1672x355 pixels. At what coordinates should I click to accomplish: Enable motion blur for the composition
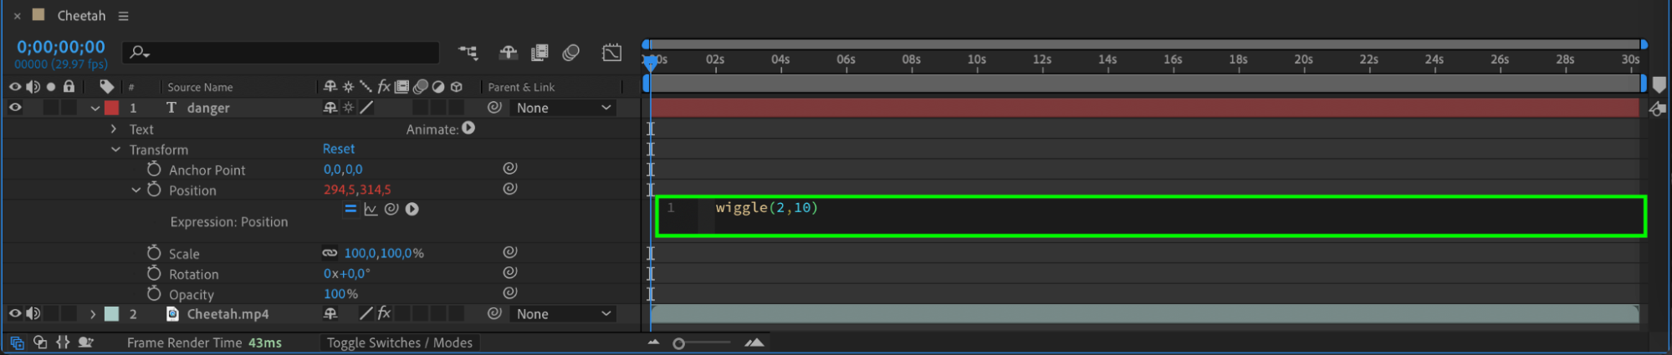[571, 53]
